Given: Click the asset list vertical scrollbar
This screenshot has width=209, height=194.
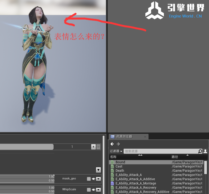Looking at the screenshot, I should click(205, 168).
